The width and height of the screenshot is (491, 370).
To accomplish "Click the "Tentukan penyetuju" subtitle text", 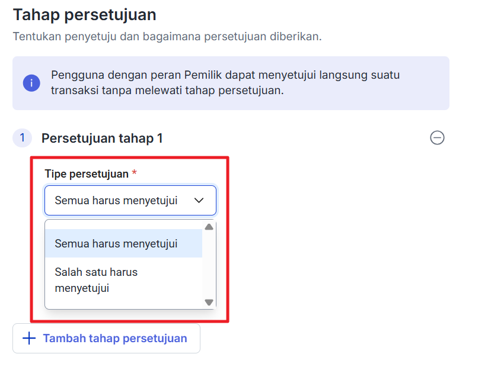I will tap(167, 37).
